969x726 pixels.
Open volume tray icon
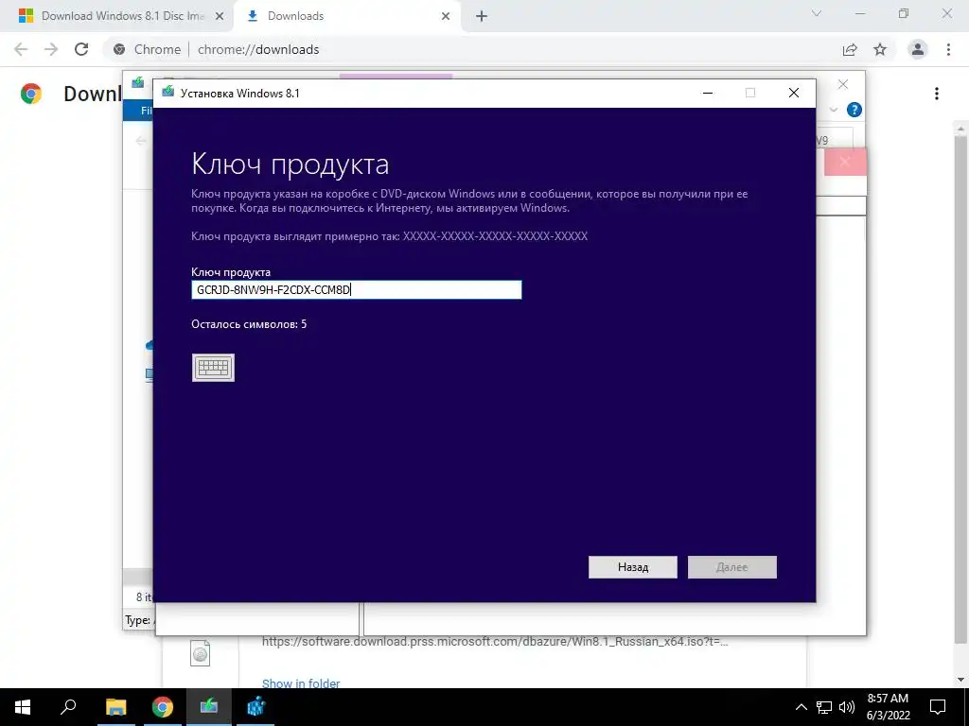[x=847, y=707]
